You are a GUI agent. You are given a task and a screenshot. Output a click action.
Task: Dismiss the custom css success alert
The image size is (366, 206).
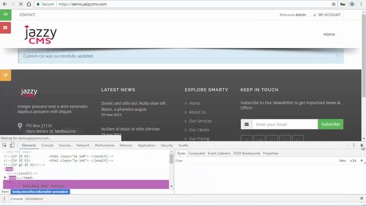(x=337, y=56)
